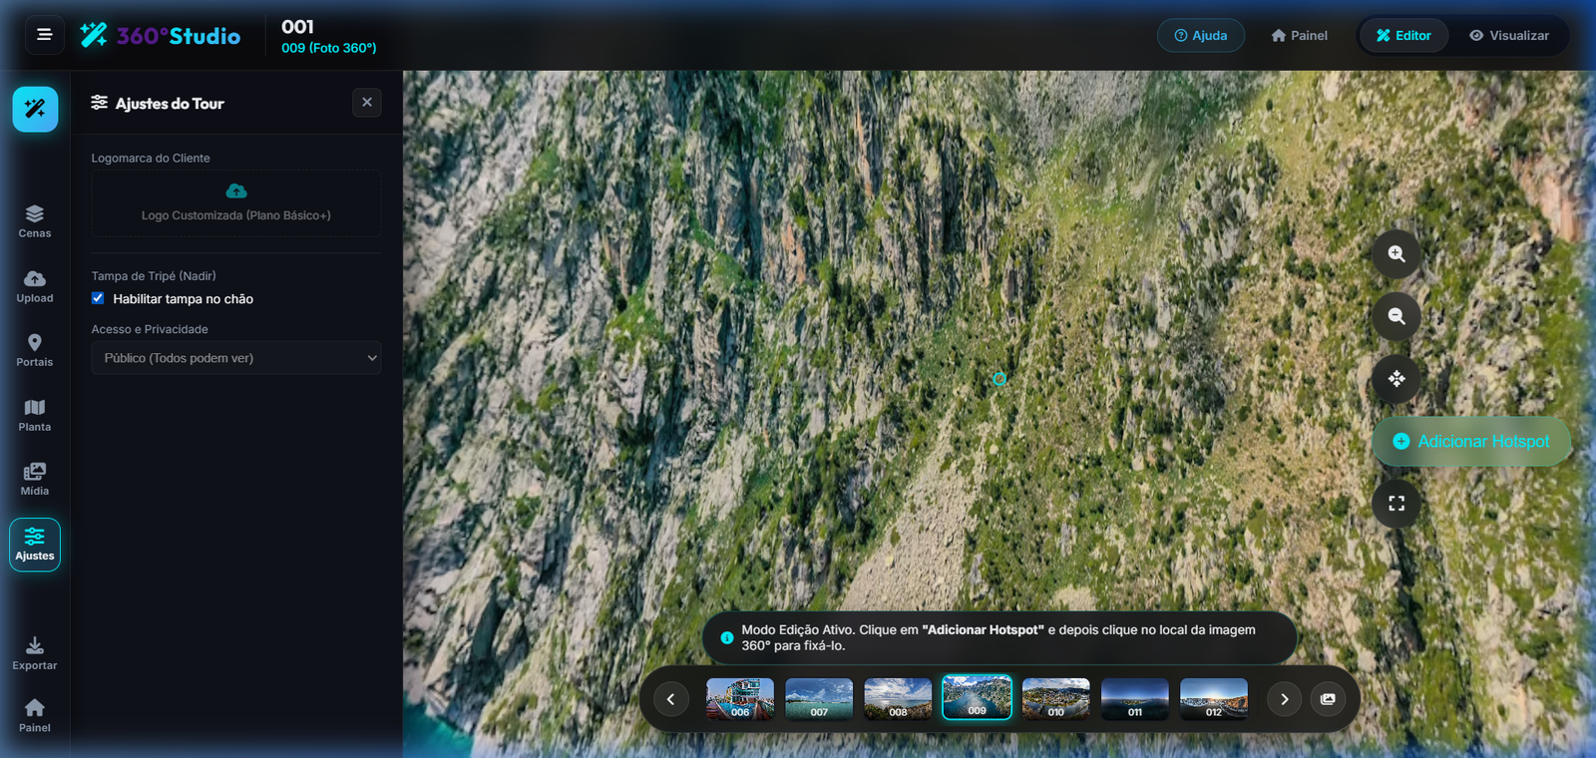
Task: Click the Adicionar Hotspot button
Action: pos(1471,441)
